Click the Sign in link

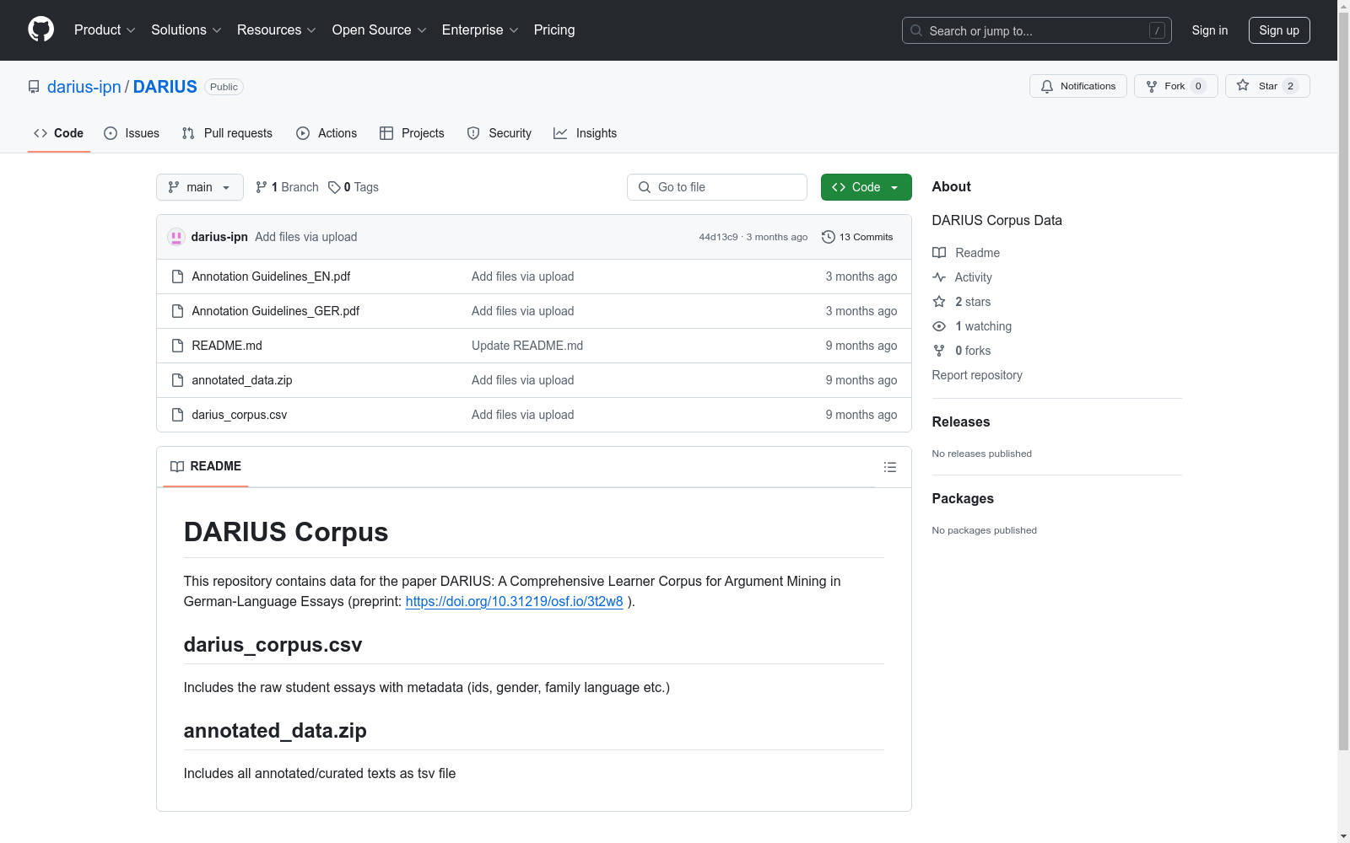1210,30
